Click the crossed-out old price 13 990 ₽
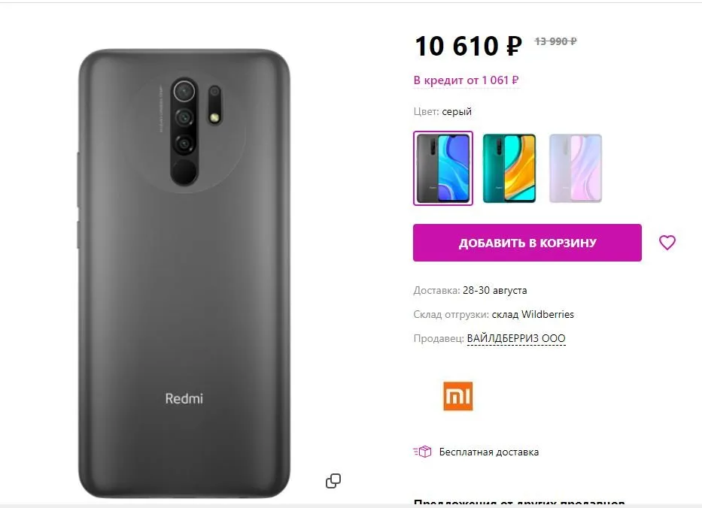Image resolution: width=702 pixels, height=508 pixels. point(555,41)
